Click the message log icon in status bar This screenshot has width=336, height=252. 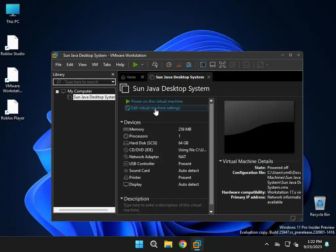tap(293, 218)
